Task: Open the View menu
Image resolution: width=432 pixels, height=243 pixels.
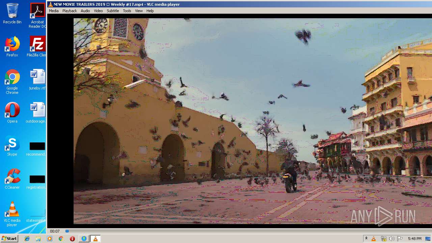Action: 139,11
